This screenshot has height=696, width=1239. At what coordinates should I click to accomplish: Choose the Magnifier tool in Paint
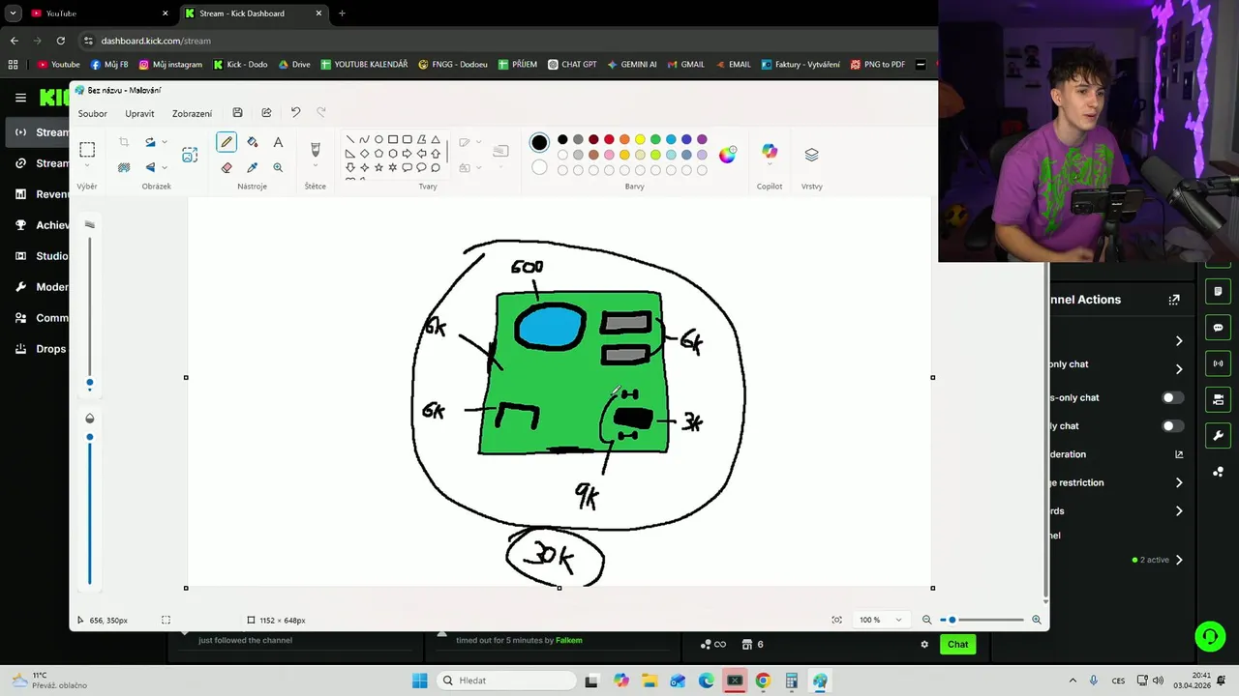(x=278, y=167)
